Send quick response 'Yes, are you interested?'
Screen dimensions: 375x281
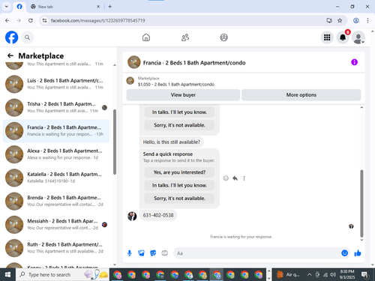coord(179,172)
